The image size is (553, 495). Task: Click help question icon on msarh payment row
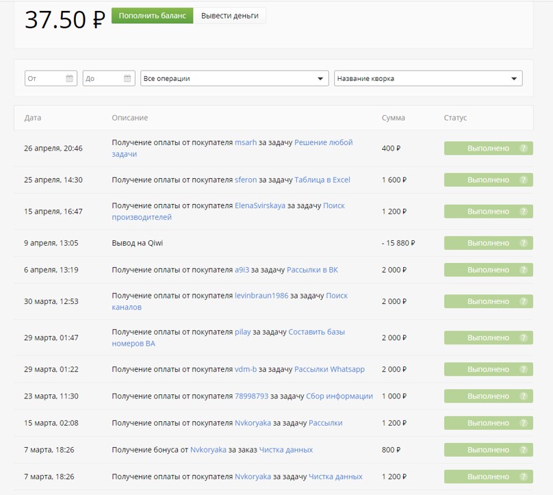524,149
